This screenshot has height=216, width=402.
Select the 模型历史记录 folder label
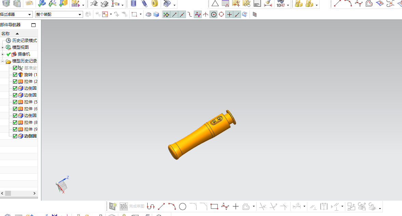click(25, 61)
